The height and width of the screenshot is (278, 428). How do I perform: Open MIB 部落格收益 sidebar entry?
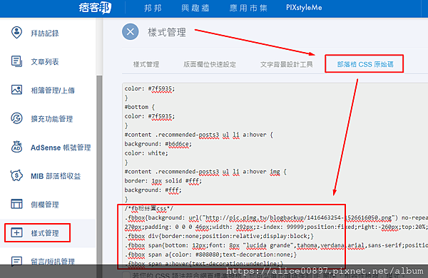pos(56,176)
